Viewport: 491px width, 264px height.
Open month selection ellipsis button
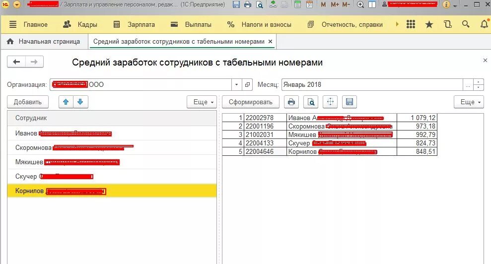pyautogui.click(x=468, y=84)
